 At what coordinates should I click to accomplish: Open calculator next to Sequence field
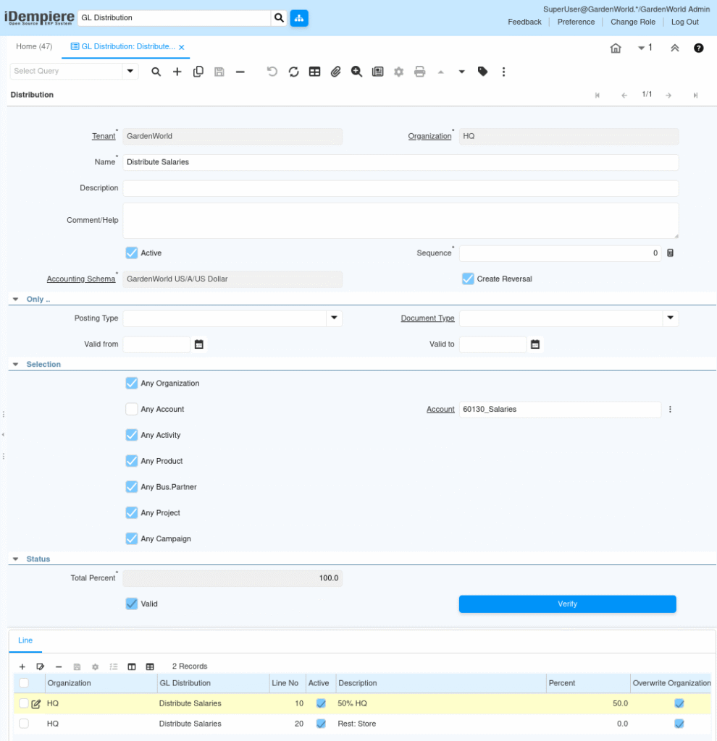(x=670, y=253)
